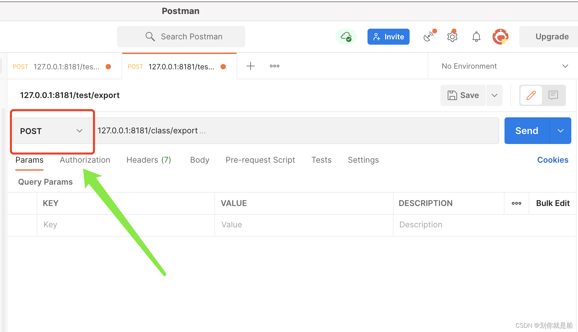
Task: Open the sync status cloud icon
Action: click(346, 37)
